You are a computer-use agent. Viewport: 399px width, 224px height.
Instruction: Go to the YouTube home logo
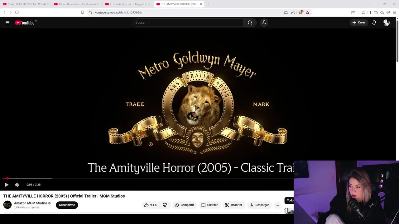25,22
